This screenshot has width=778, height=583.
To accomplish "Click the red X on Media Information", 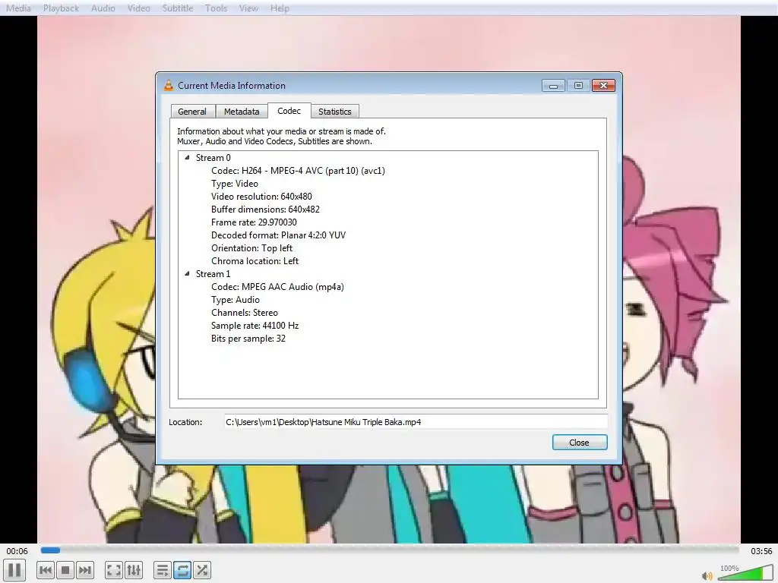I will (603, 86).
